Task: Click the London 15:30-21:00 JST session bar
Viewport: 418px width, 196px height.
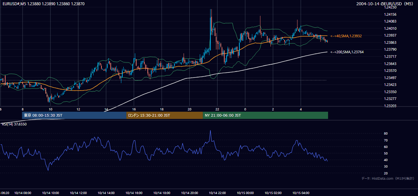Action: (x=165, y=115)
